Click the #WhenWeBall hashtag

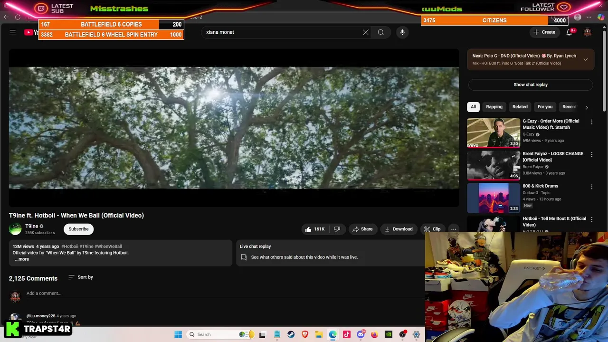108,247
